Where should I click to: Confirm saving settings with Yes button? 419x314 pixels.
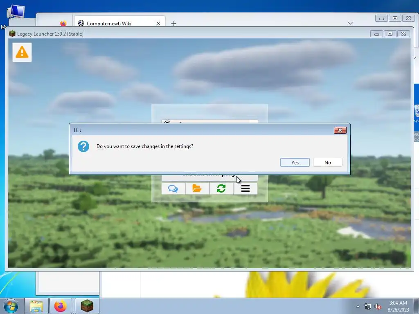(x=295, y=162)
